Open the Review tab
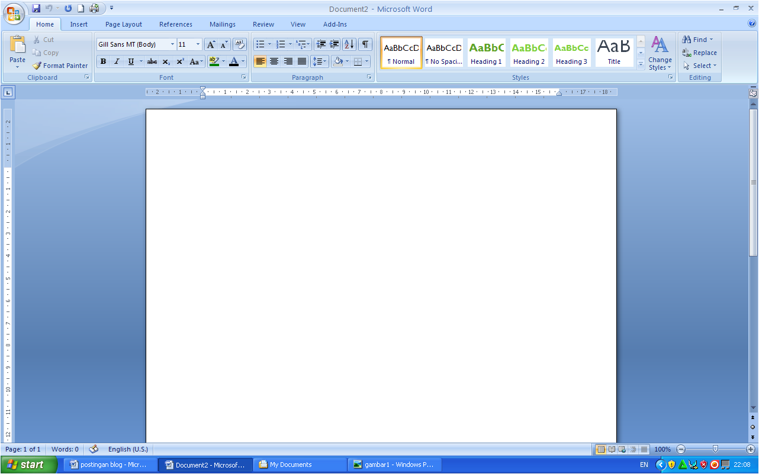 (x=263, y=24)
